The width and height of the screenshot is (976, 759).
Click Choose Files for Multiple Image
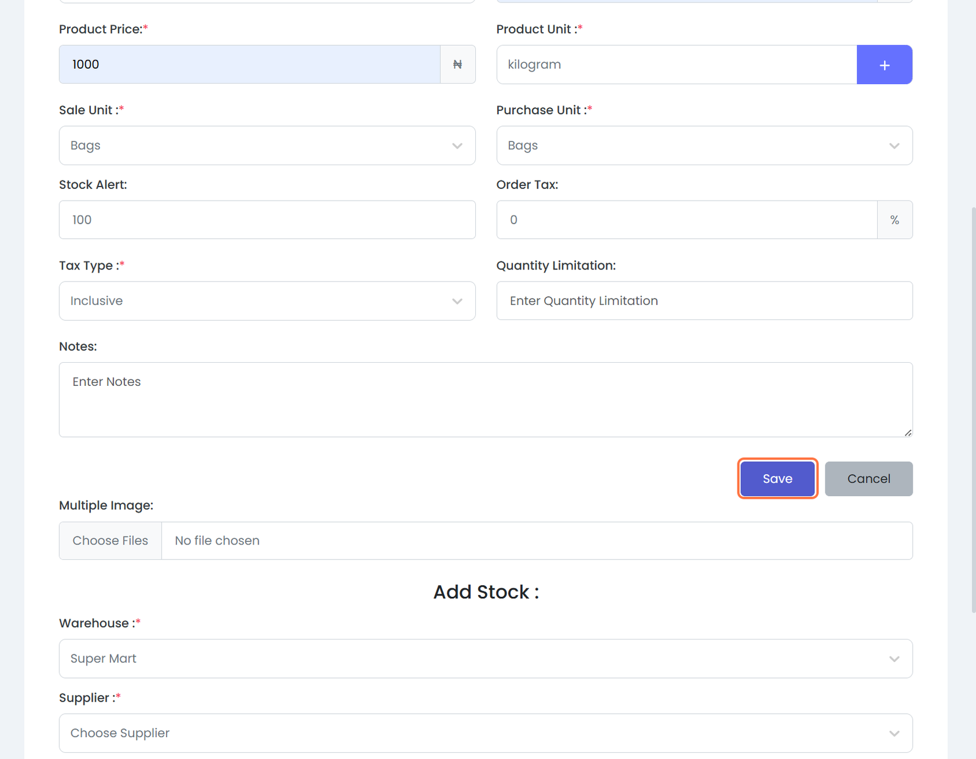click(x=110, y=541)
